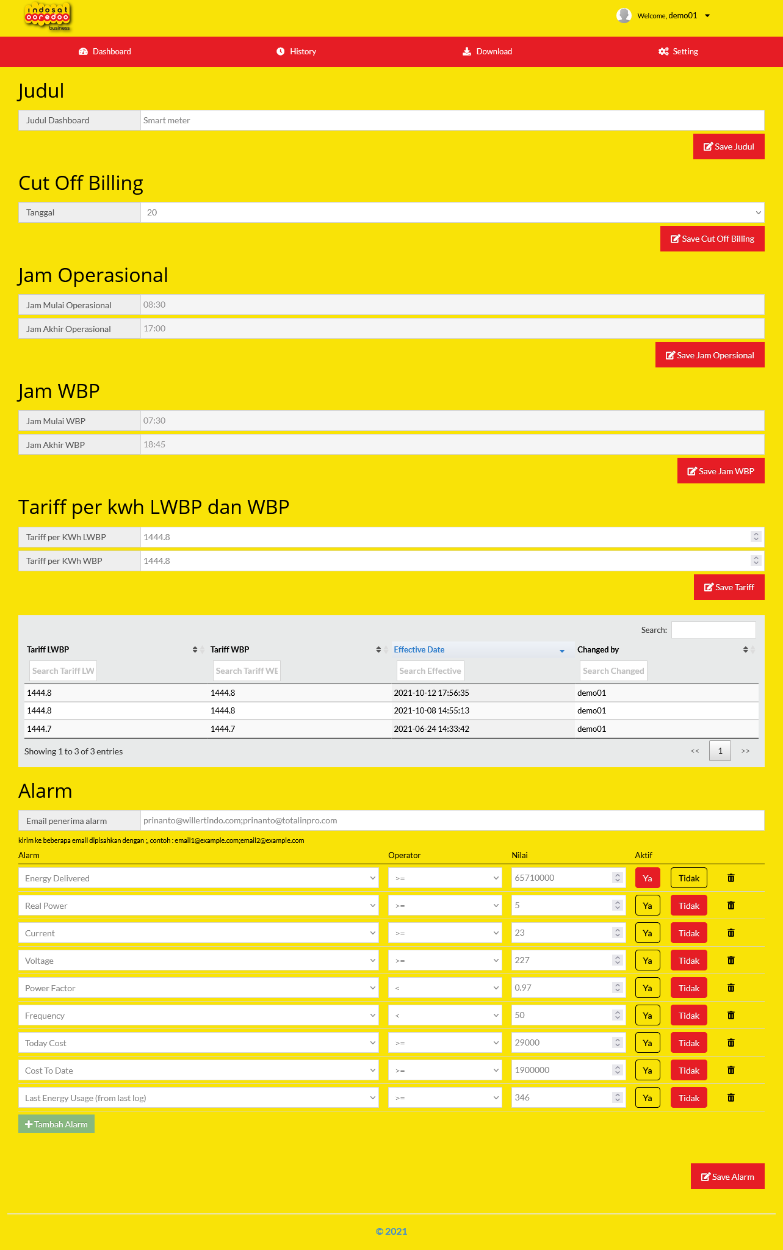Sort table by Tariff LWBP column arrows

tap(195, 649)
